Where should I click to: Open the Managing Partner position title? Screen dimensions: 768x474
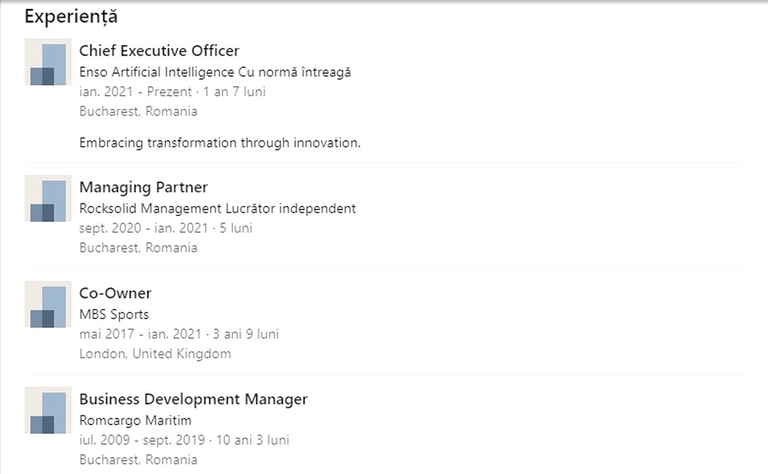[144, 187]
